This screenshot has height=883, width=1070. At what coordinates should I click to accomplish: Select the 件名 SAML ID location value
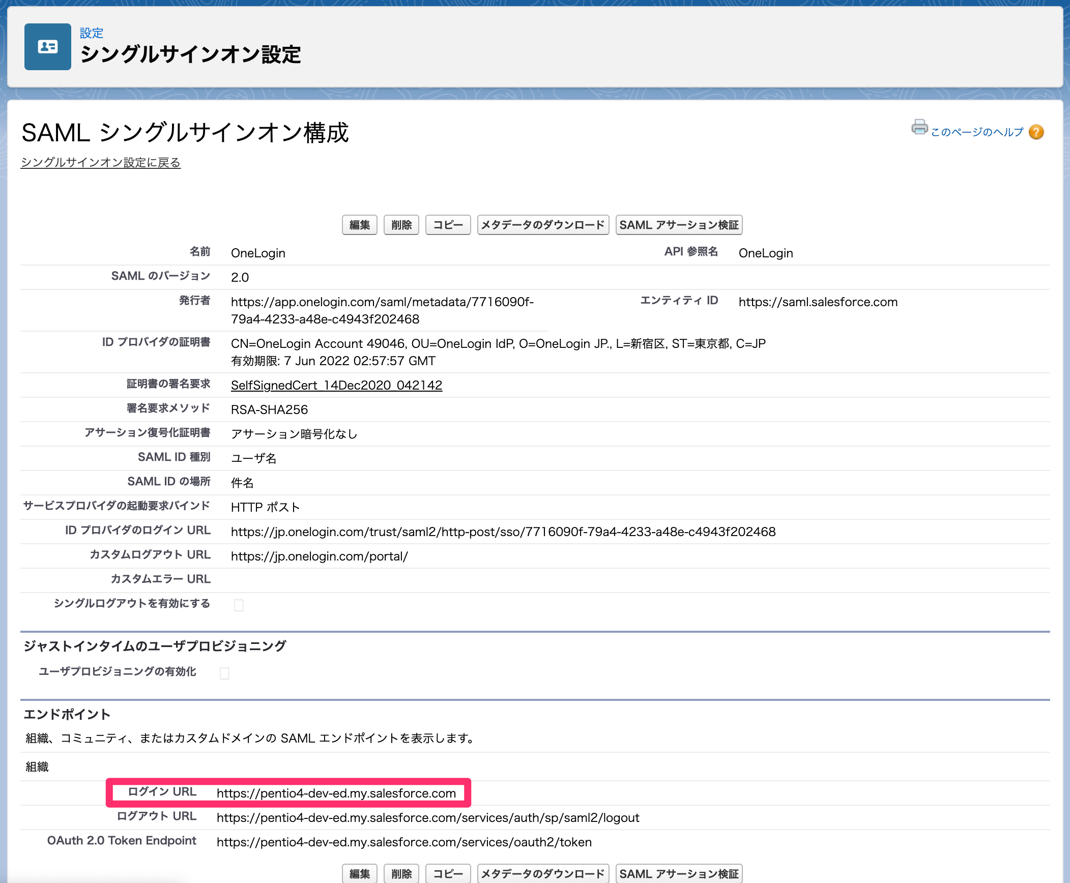click(x=242, y=483)
